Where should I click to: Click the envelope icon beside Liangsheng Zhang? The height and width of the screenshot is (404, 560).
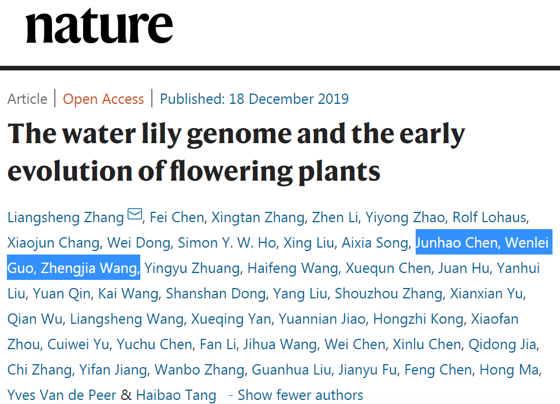135,216
